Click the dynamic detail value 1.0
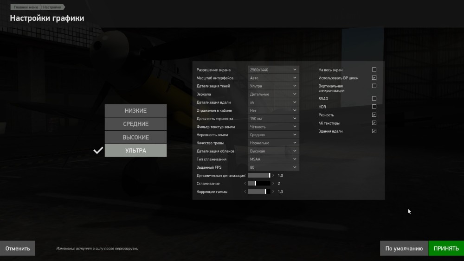This screenshot has width=464, height=261. 280,175
